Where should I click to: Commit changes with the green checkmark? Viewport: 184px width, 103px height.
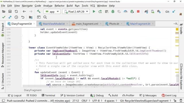click(x=4, y=17)
